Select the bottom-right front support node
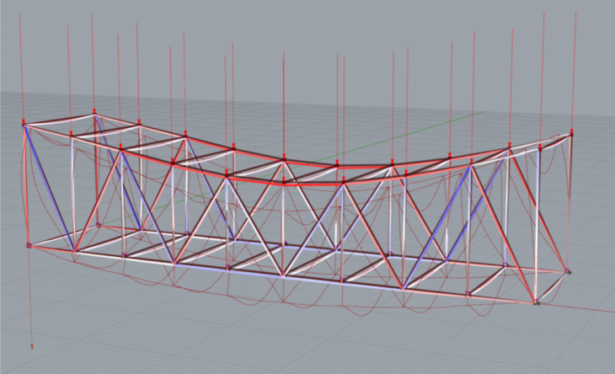The height and width of the screenshot is (374, 615). point(536,302)
